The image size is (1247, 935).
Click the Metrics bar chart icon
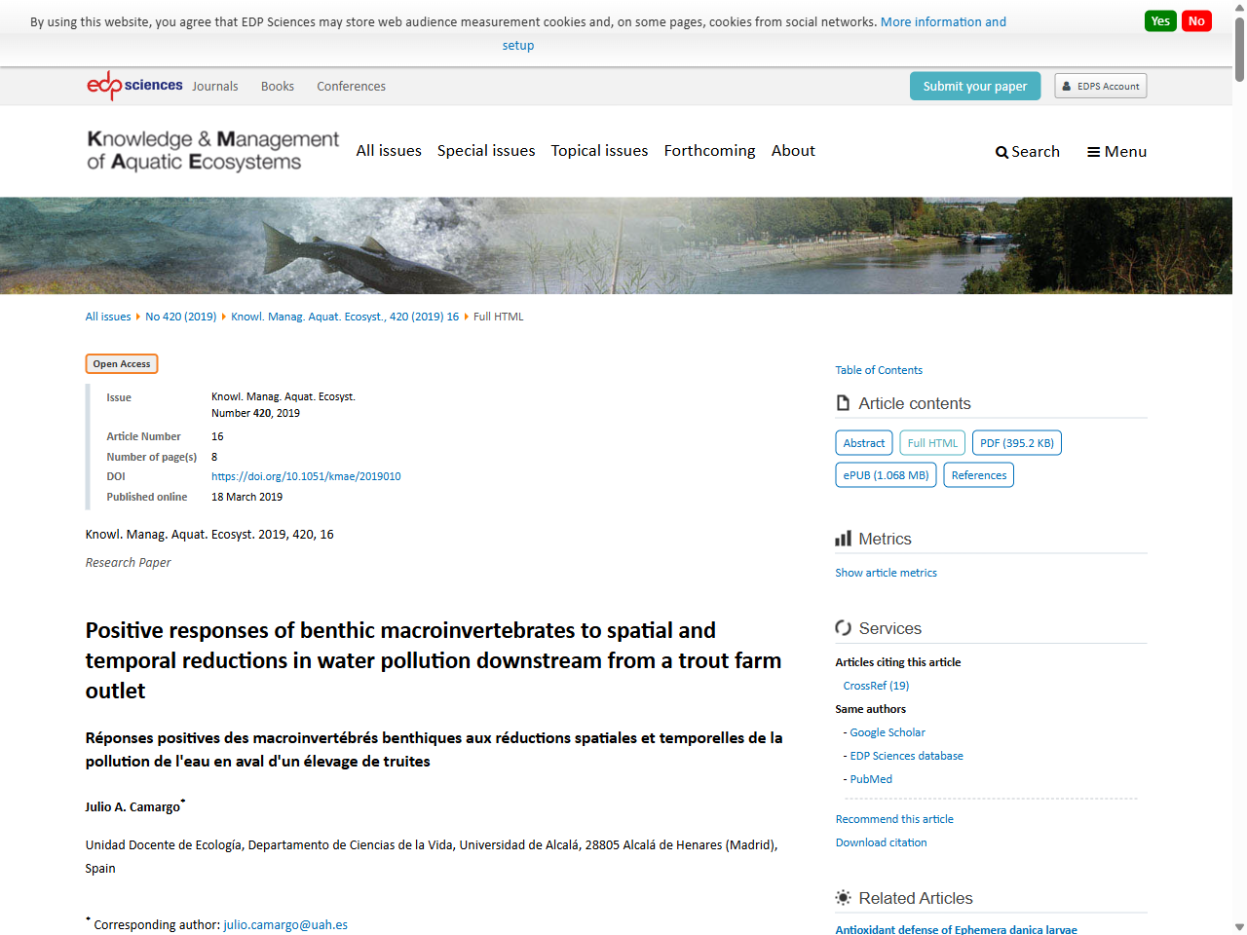pyautogui.click(x=842, y=538)
